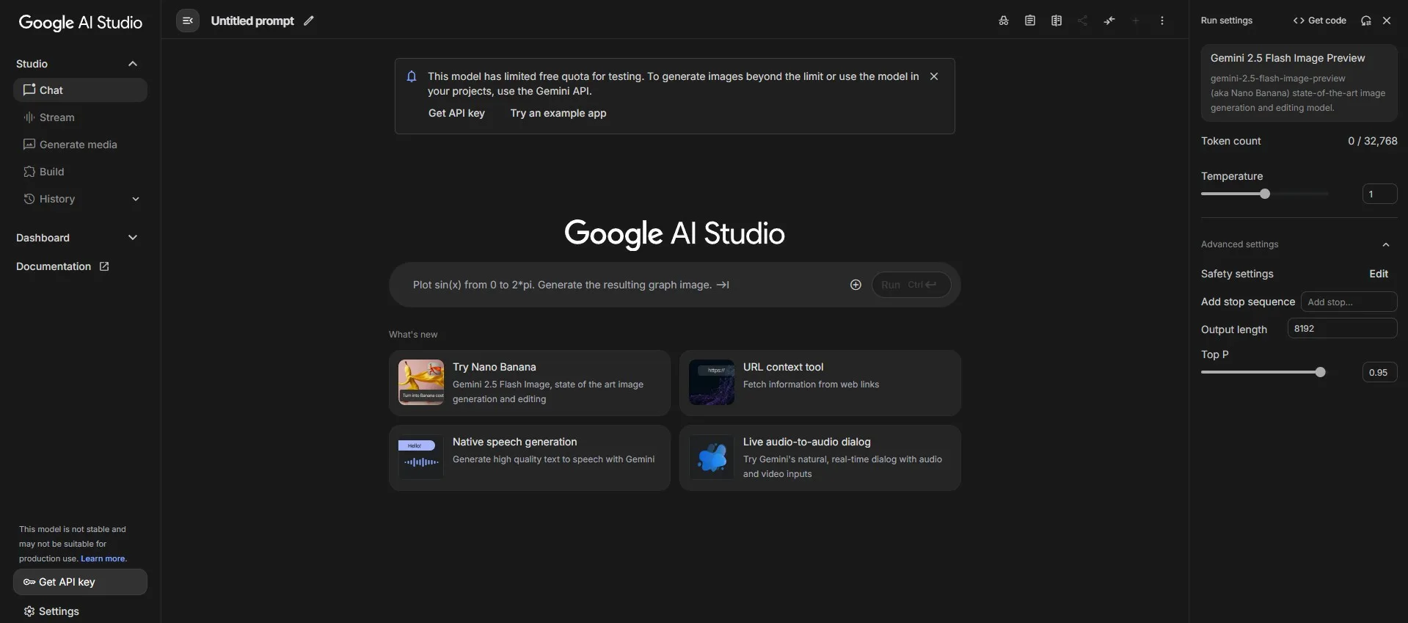The height and width of the screenshot is (623, 1408).
Task: Open the compare mode icon
Action: click(1056, 21)
